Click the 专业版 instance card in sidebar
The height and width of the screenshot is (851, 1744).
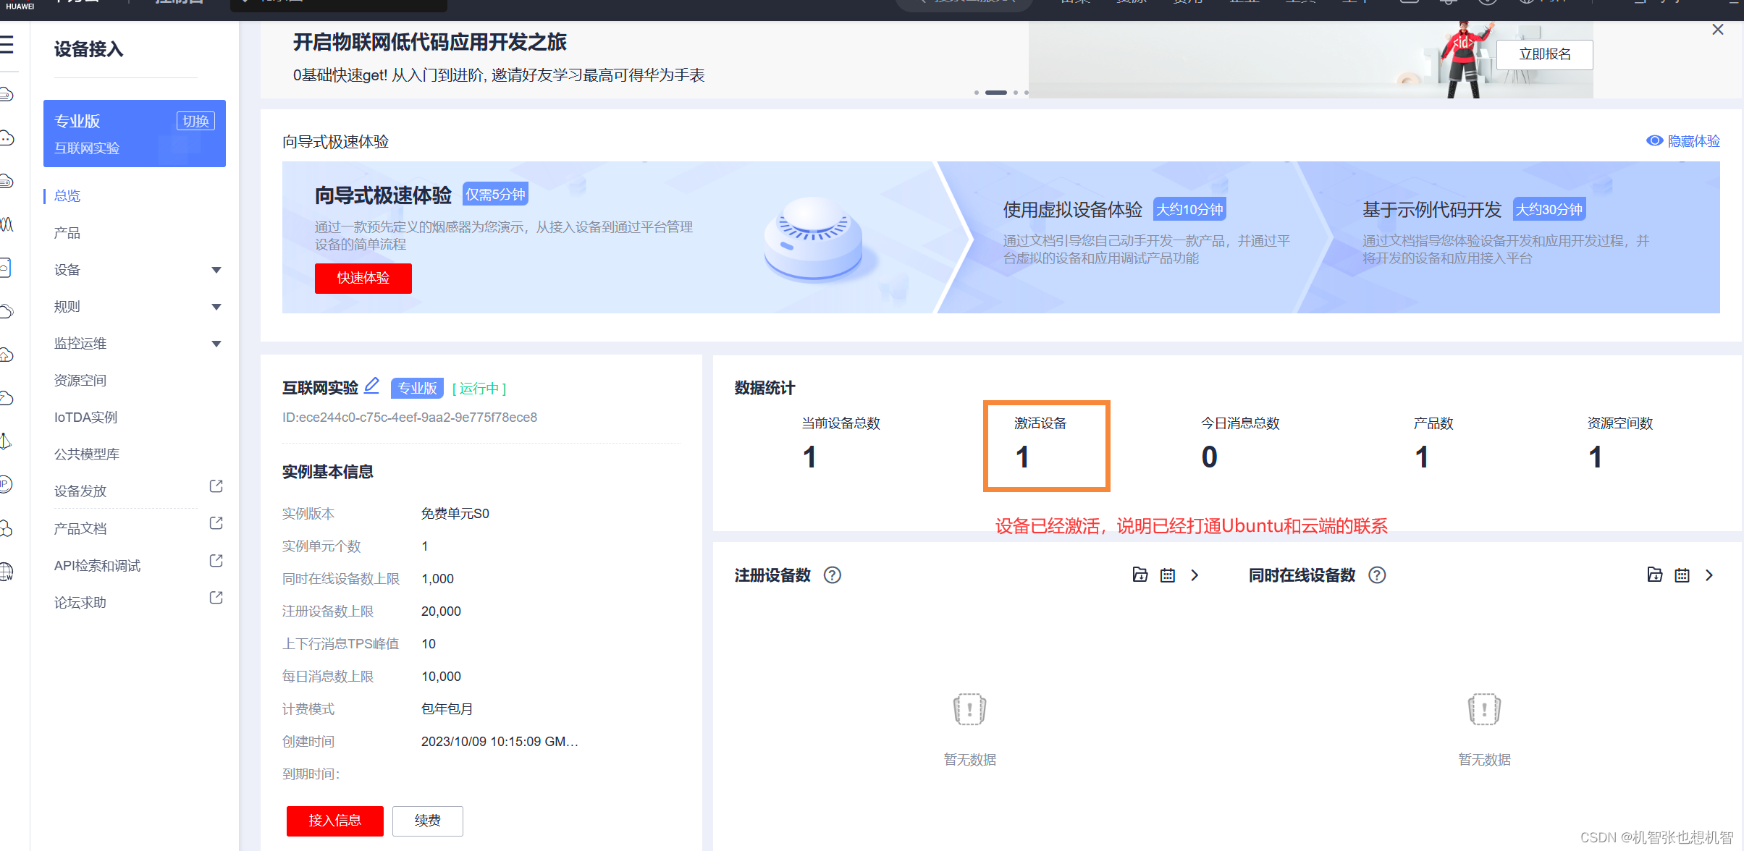135,133
